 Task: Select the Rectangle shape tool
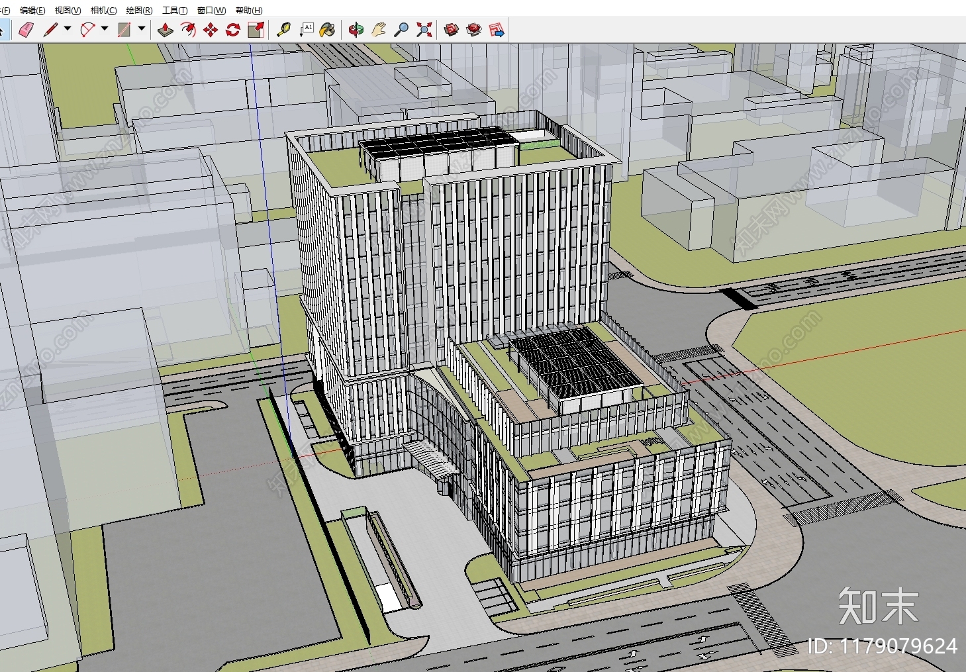click(124, 30)
